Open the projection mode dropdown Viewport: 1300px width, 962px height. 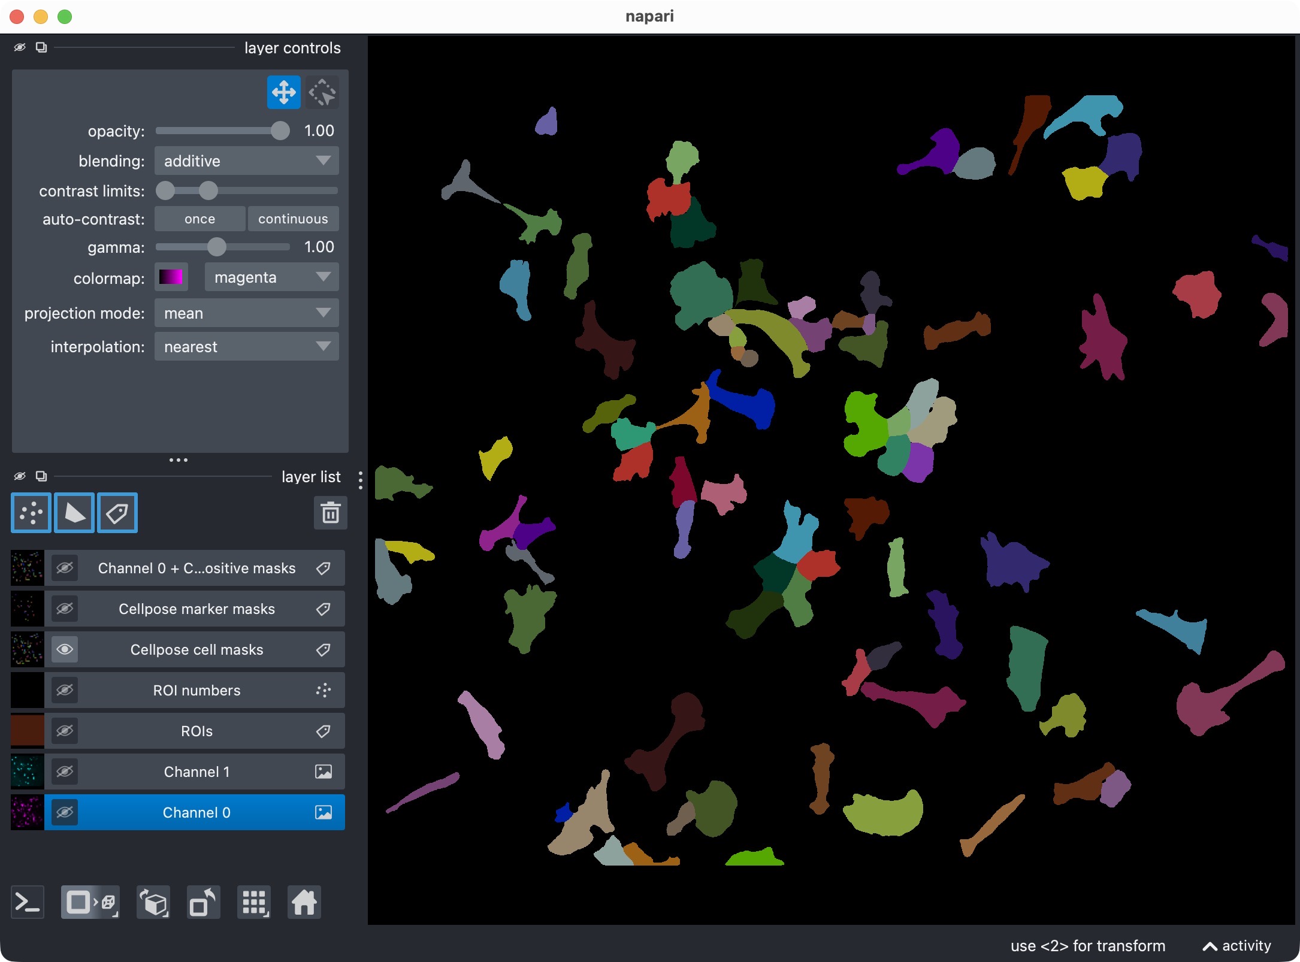[x=247, y=313]
